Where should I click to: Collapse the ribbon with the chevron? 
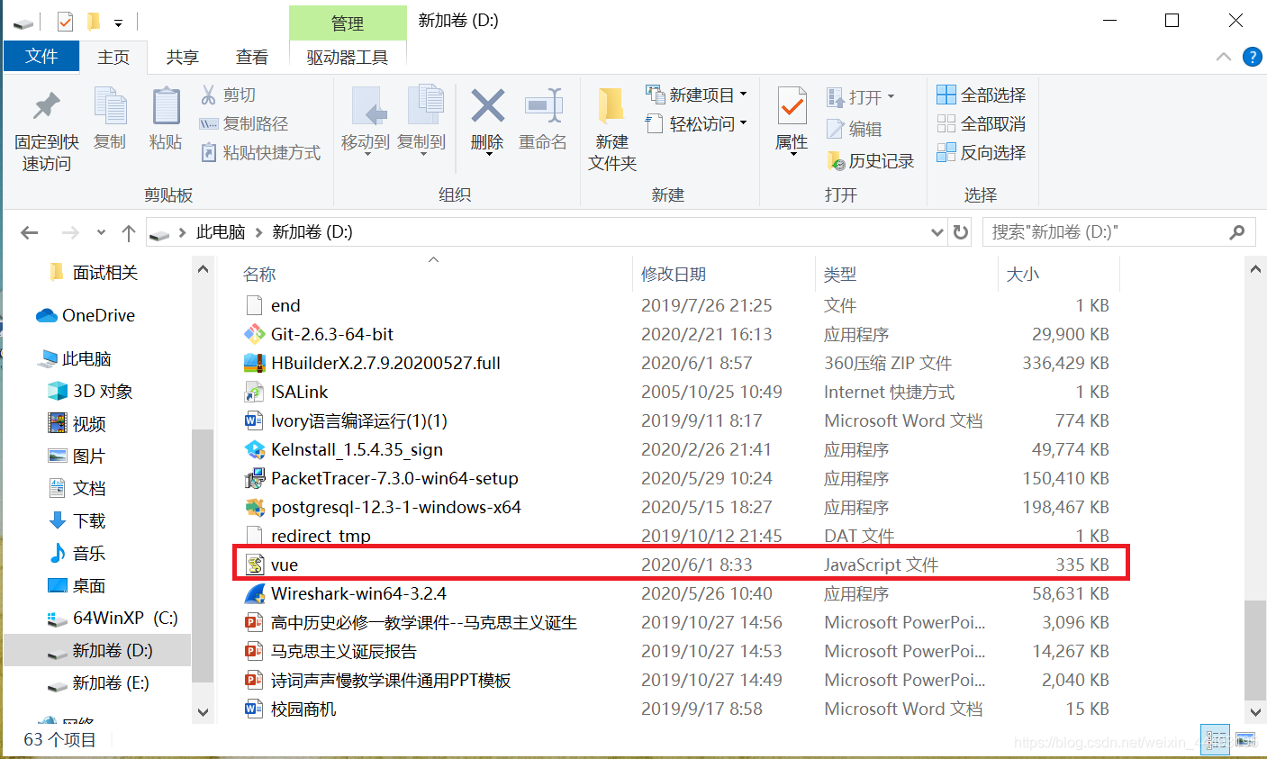[x=1223, y=56]
